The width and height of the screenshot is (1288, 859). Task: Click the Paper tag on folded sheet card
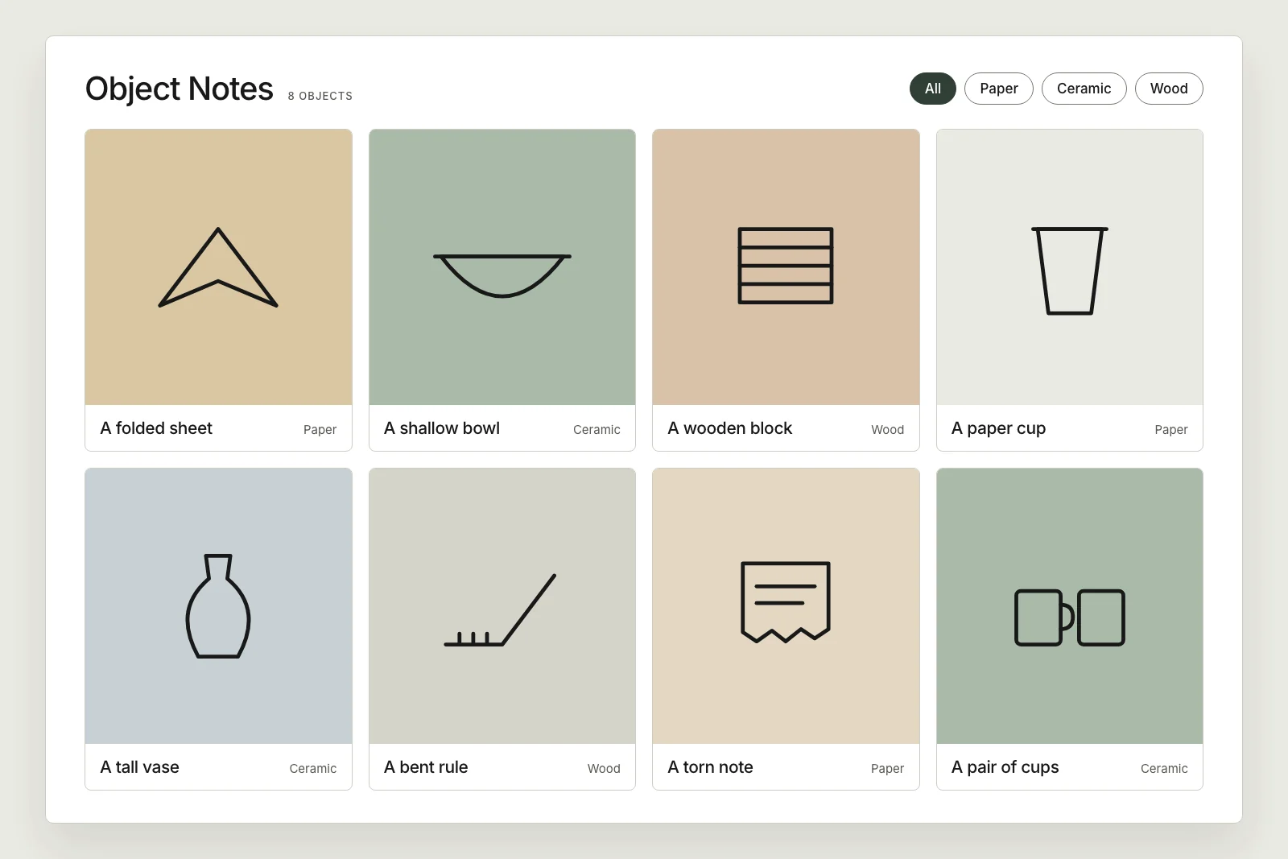(x=320, y=430)
